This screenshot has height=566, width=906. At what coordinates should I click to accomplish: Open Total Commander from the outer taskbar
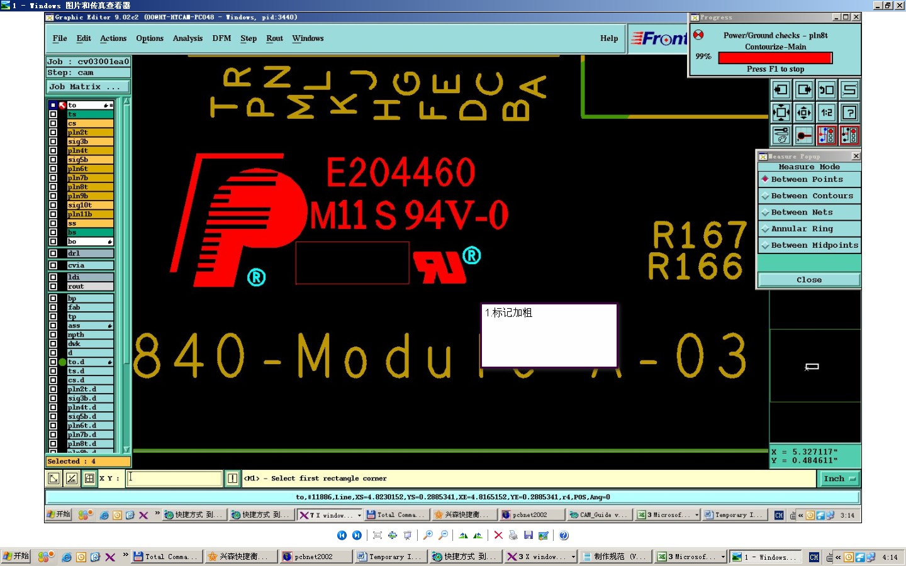click(x=166, y=557)
